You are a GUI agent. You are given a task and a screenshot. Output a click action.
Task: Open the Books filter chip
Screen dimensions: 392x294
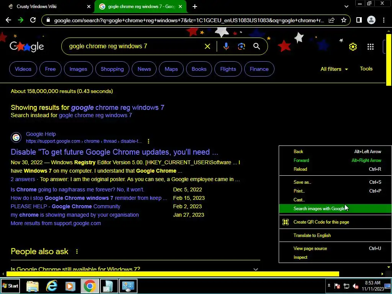tap(199, 69)
